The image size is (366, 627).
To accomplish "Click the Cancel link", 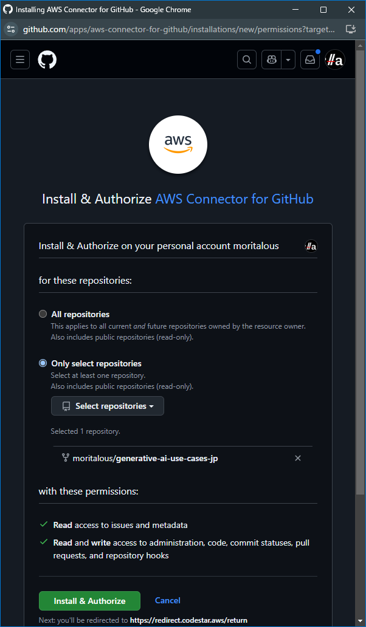I will pyautogui.click(x=167, y=600).
